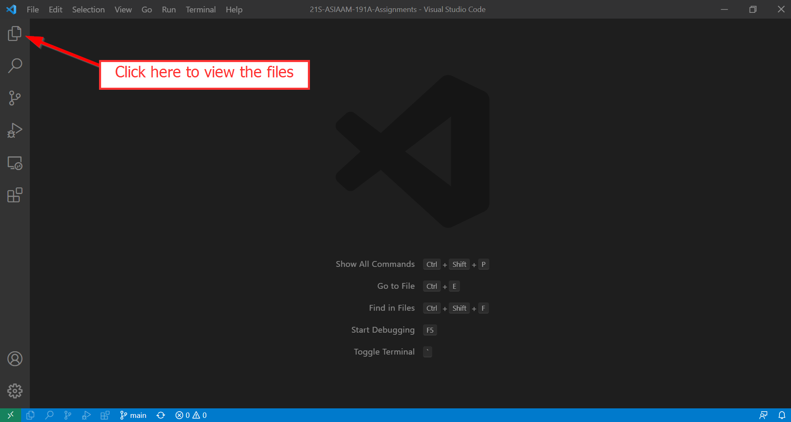Click the main branch in status bar
Image resolution: width=791 pixels, height=422 pixels.
[x=133, y=415]
